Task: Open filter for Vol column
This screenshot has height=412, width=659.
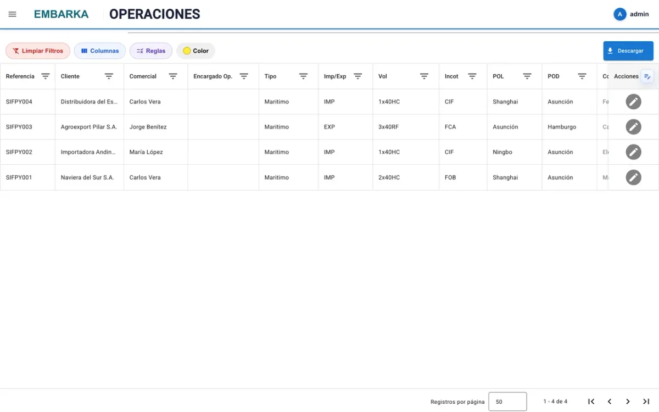Action: coord(424,76)
